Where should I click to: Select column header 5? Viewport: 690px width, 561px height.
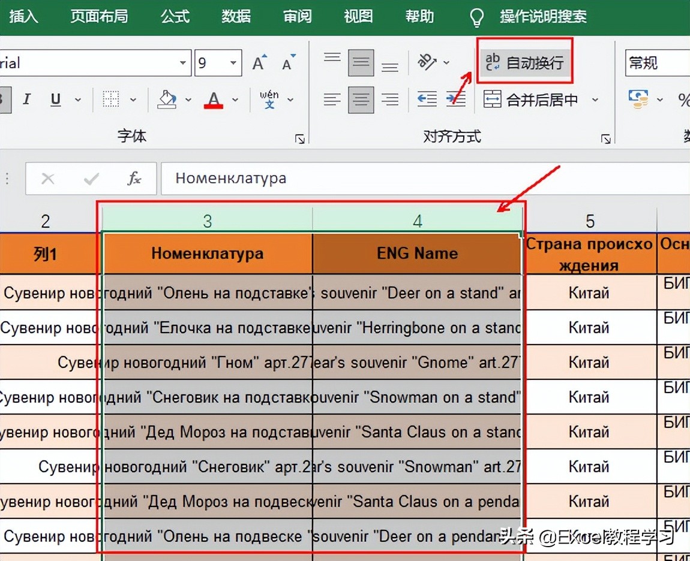pyautogui.click(x=590, y=221)
